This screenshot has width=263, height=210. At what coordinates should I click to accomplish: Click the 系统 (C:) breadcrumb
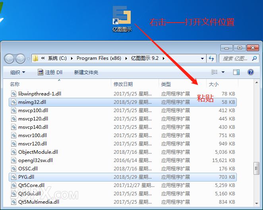(57, 58)
